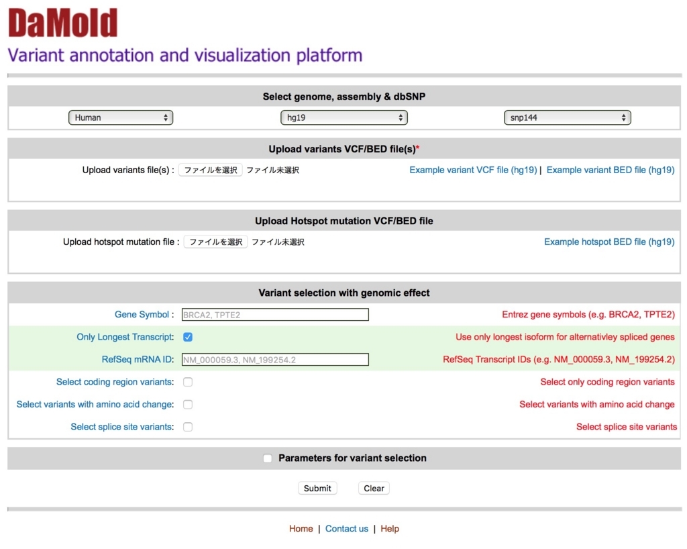
Task: Click 'Entrez gene symbols' hint text
Action: [588, 315]
